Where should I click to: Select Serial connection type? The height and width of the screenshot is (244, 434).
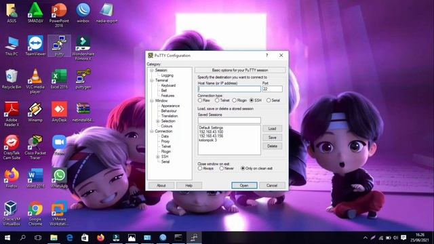pos(269,100)
